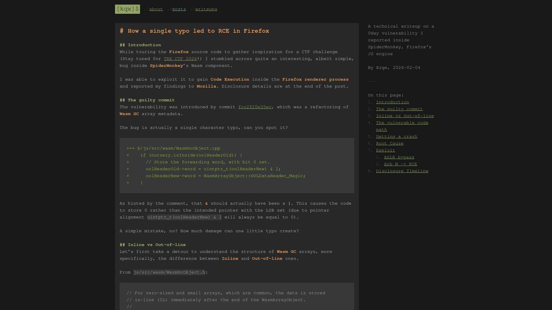
Task: Open the Getting a crash section
Action: 396,136
